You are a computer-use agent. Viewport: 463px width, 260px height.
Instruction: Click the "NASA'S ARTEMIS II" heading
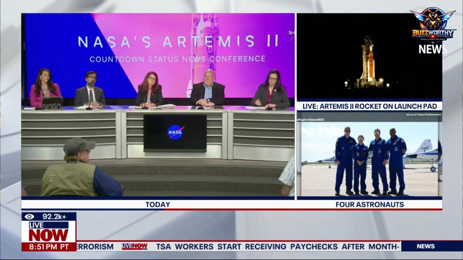178,42
